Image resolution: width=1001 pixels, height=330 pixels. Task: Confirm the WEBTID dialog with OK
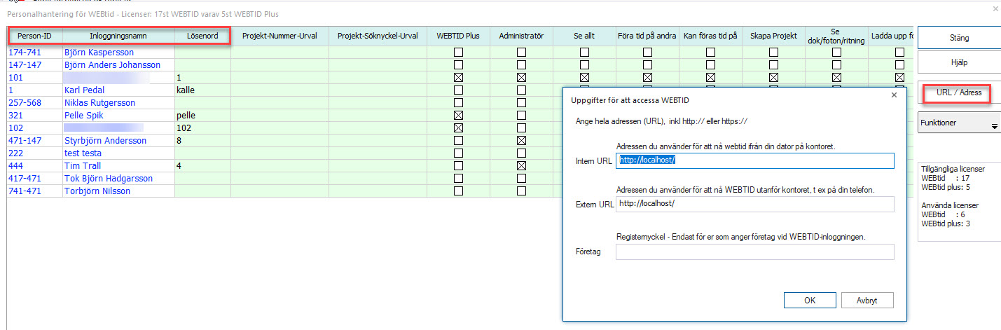810,300
